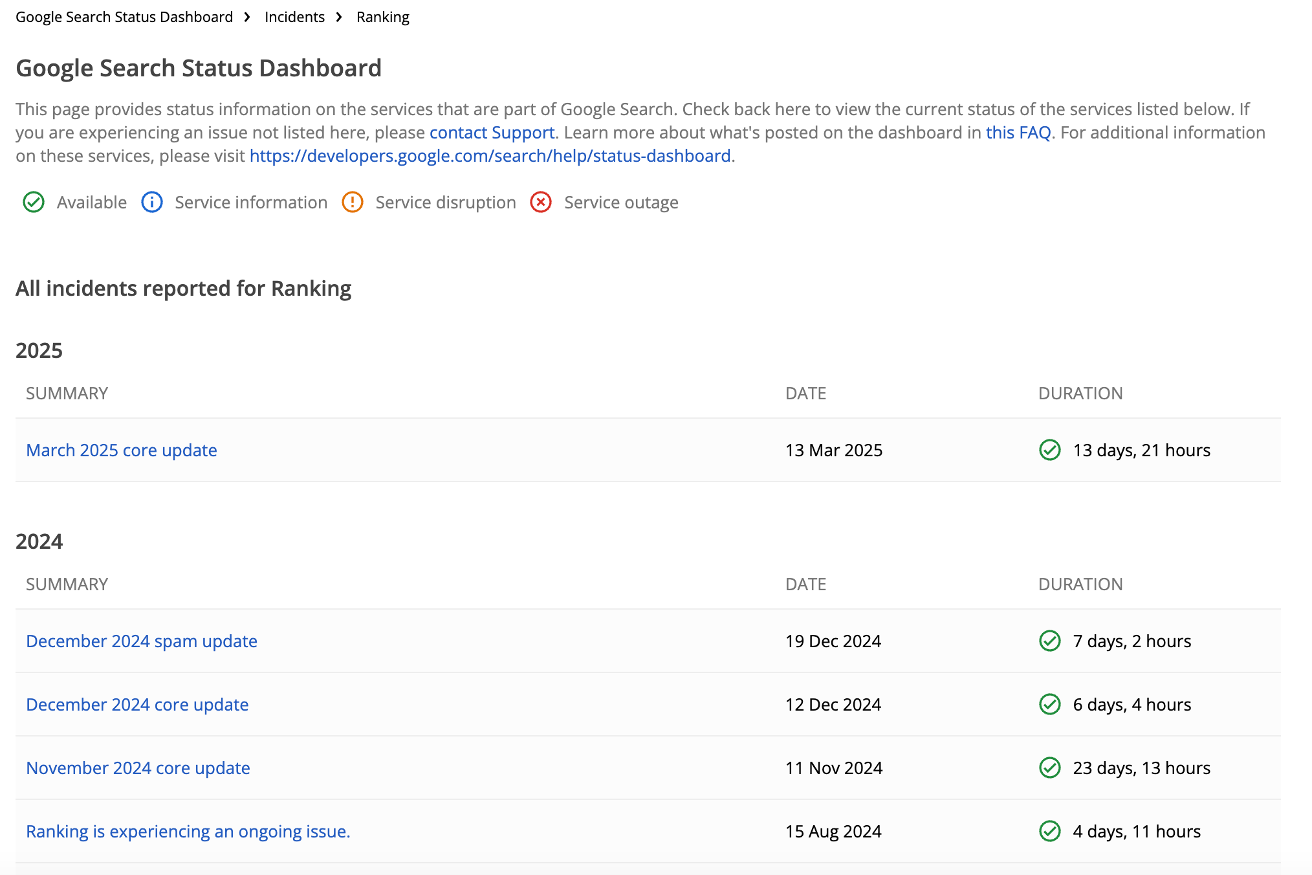This screenshot has width=1312, height=875.
Task: Go to Incidents breadcrumb
Action: 294,17
